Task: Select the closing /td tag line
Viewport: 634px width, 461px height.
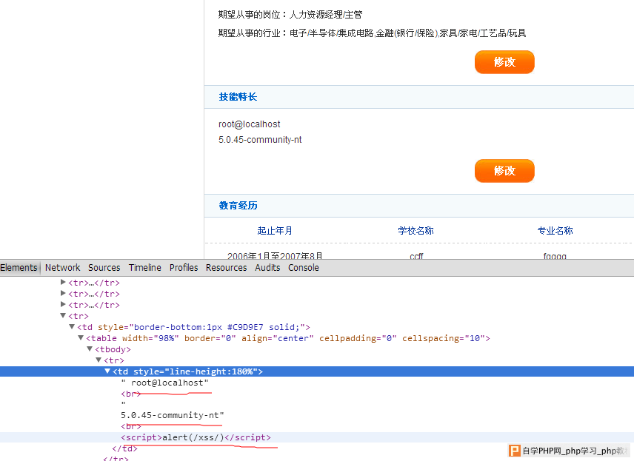Action: click(124, 448)
